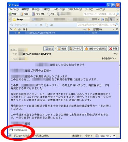The height and width of the screenshot is (142, 128).
Task: Click the 受信 get mail icon
Action: tap(10, 14)
